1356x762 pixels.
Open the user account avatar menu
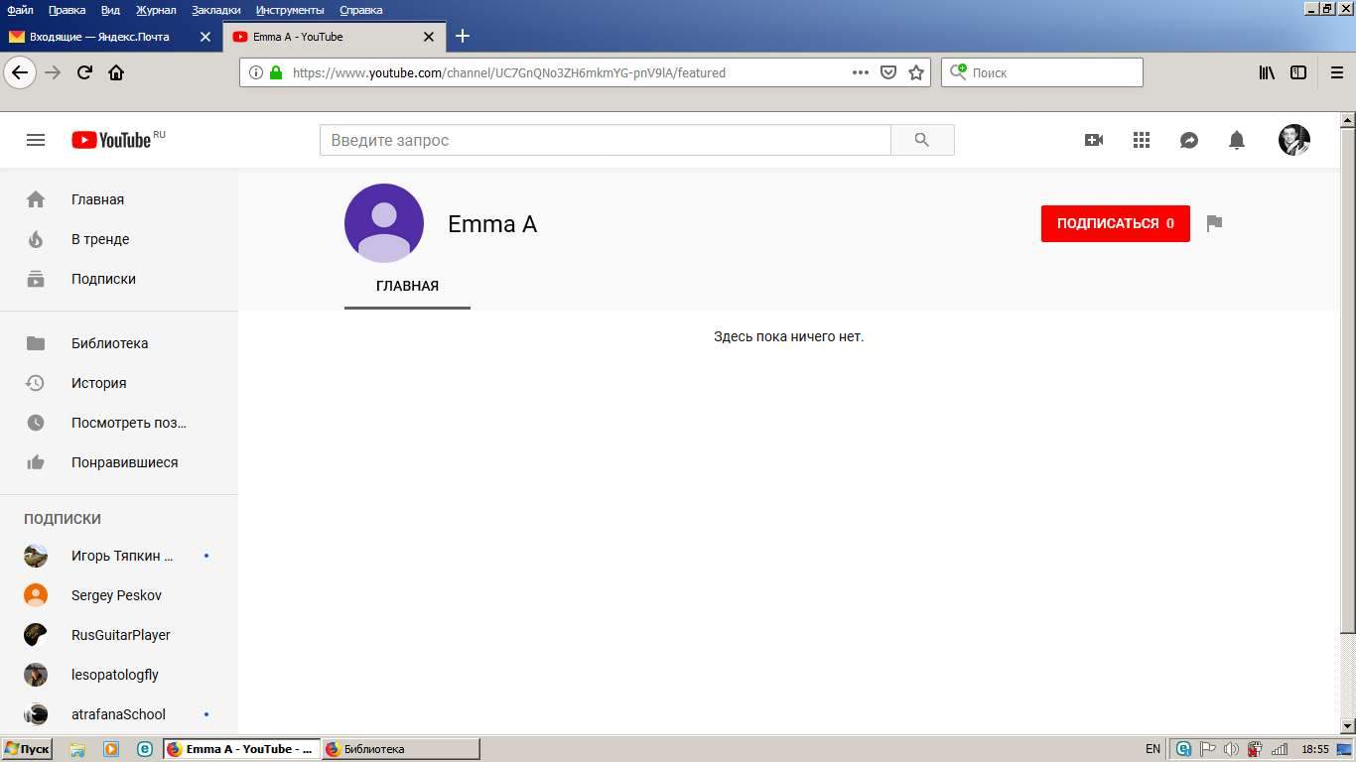(1293, 140)
